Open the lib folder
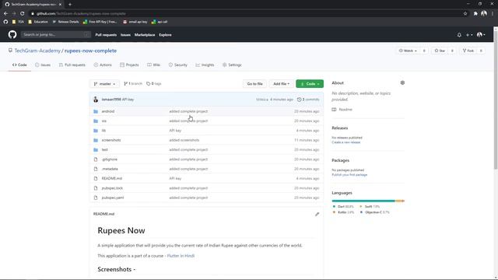Viewport: 498px width, 280px height. [103, 131]
